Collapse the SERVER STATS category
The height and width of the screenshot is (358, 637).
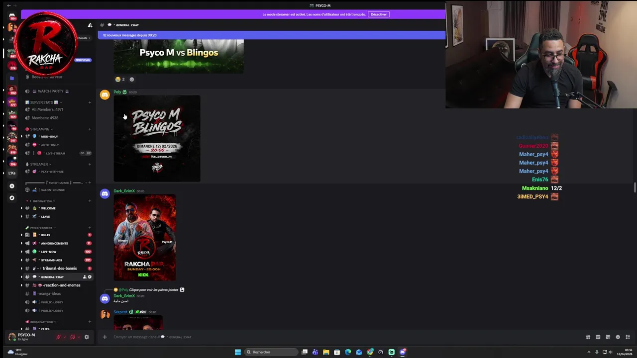click(43, 102)
